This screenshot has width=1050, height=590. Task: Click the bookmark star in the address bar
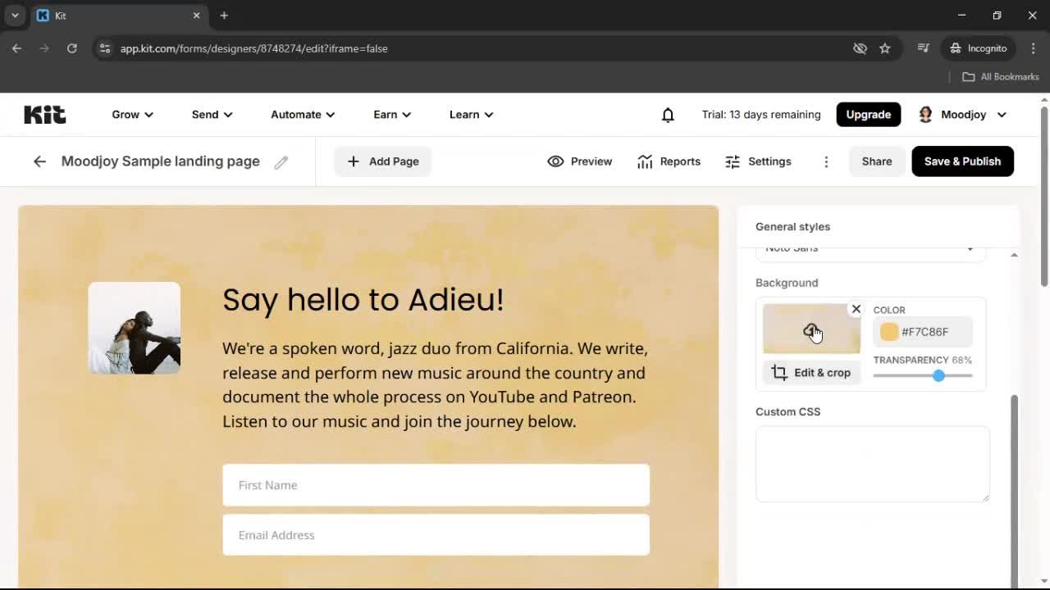click(885, 48)
